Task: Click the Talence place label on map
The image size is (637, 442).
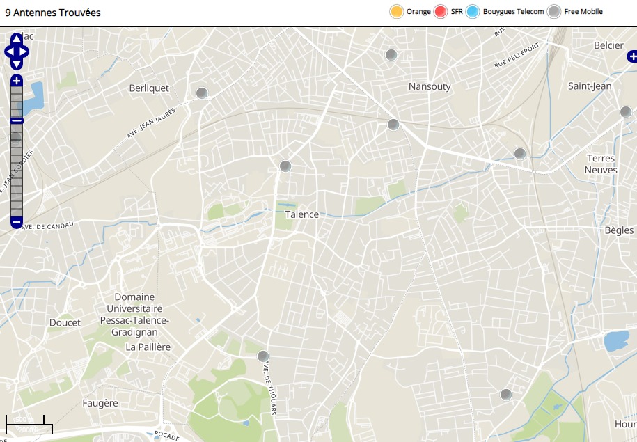Action: 302,214
